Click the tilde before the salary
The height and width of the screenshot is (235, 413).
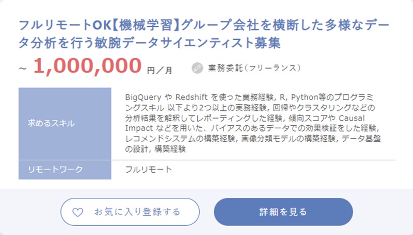pyautogui.click(x=22, y=68)
